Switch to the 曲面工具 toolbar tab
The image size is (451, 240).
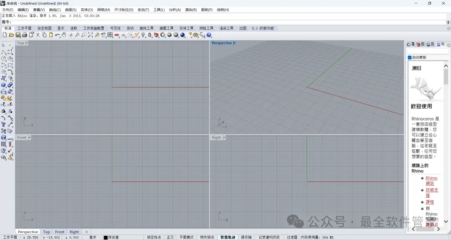click(167, 28)
